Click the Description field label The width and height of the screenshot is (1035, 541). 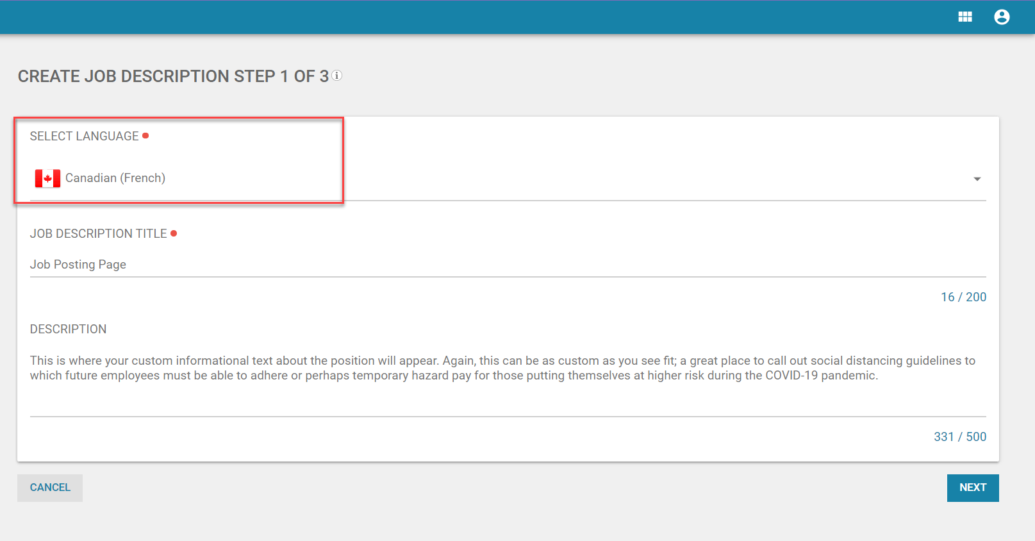[68, 329]
